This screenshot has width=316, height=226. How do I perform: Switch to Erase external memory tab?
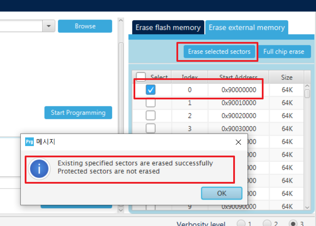pos(247,27)
